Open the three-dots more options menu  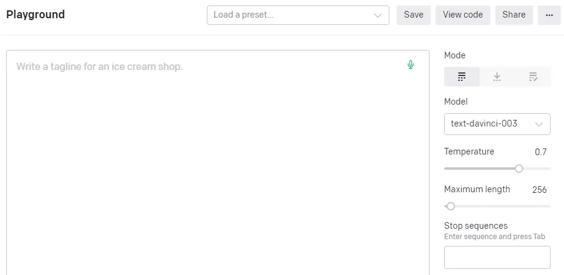click(549, 15)
